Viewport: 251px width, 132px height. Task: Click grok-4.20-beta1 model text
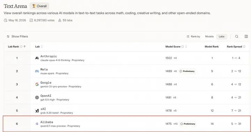coord(50,113)
